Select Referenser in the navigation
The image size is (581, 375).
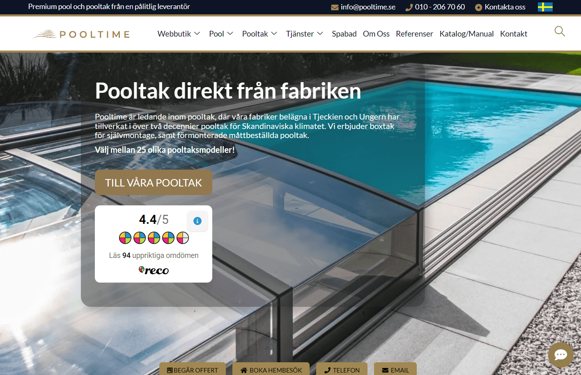[414, 34]
